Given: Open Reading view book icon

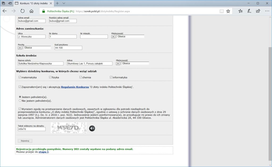Looking at the screenshot, I should point(222,11).
